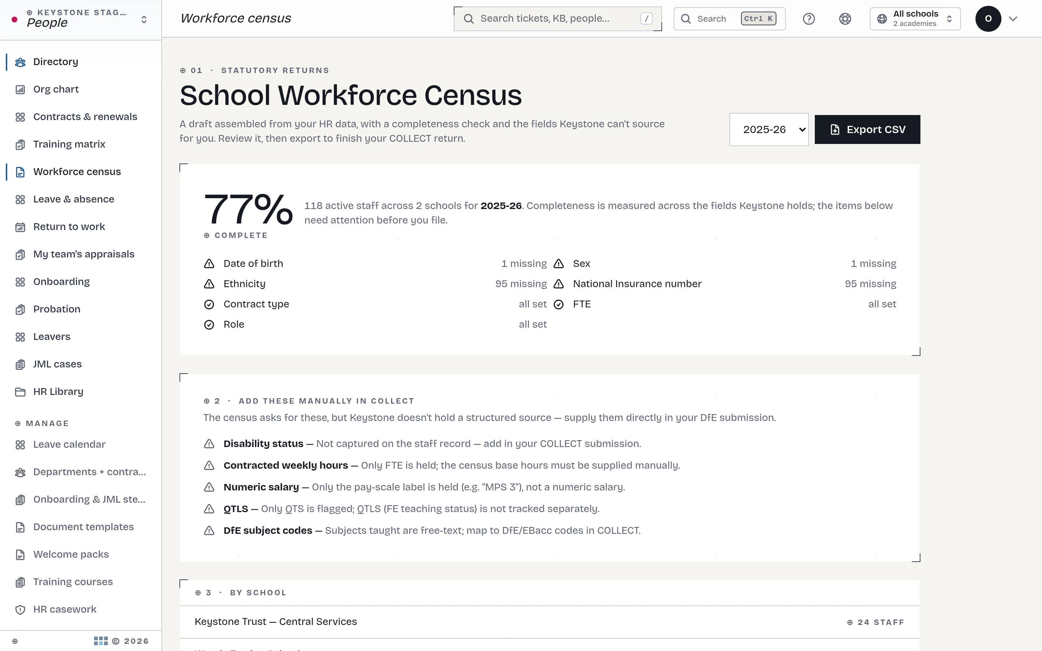Click the Org chart icon
1042x651 pixels.
(x=20, y=90)
